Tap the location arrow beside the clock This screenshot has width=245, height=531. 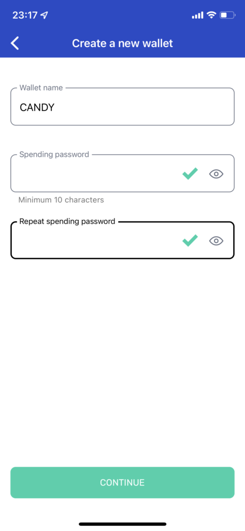[45, 15]
